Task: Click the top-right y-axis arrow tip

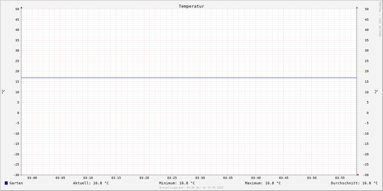Action: coord(357,7)
